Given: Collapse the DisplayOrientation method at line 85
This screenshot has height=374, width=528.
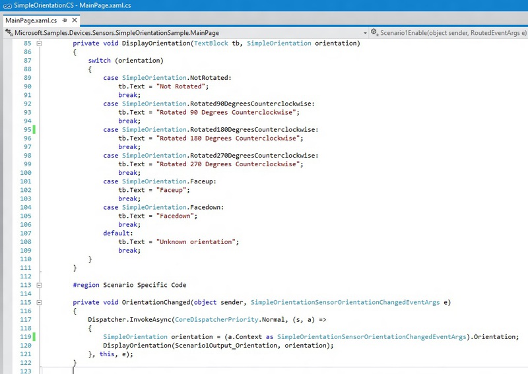Looking at the screenshot, I should [39, 43].
